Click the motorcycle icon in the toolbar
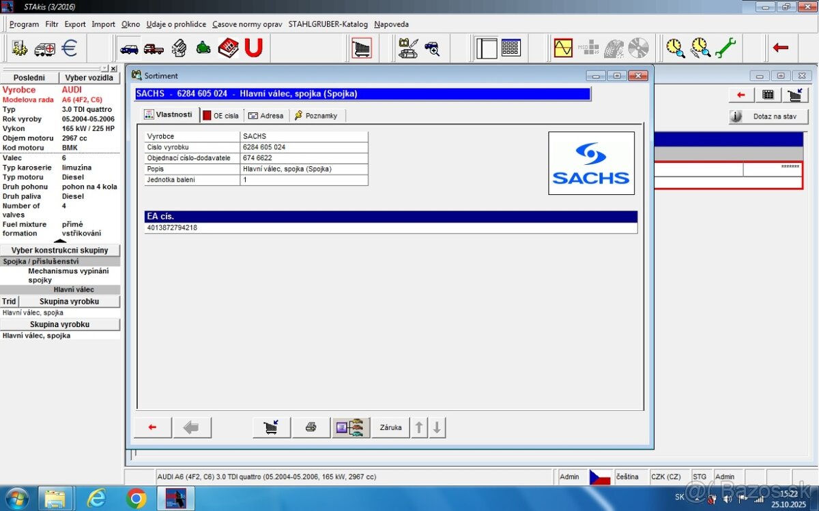 (203, 48)
